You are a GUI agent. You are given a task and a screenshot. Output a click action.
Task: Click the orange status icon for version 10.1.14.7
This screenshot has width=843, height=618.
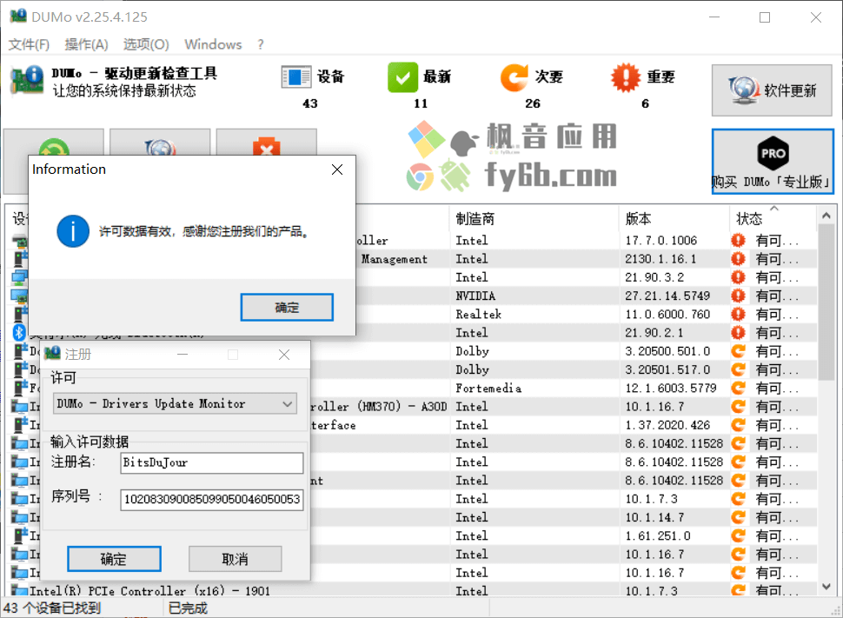(x=738, y=517)
